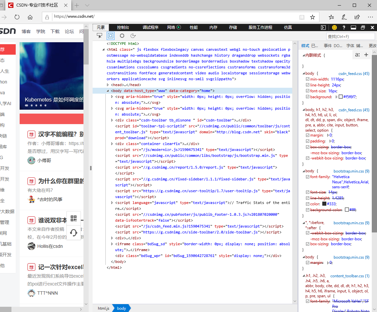The height and width of the screenshot is (312, 377).
Task: Collapse the body element node
Action: pos(107,91)
